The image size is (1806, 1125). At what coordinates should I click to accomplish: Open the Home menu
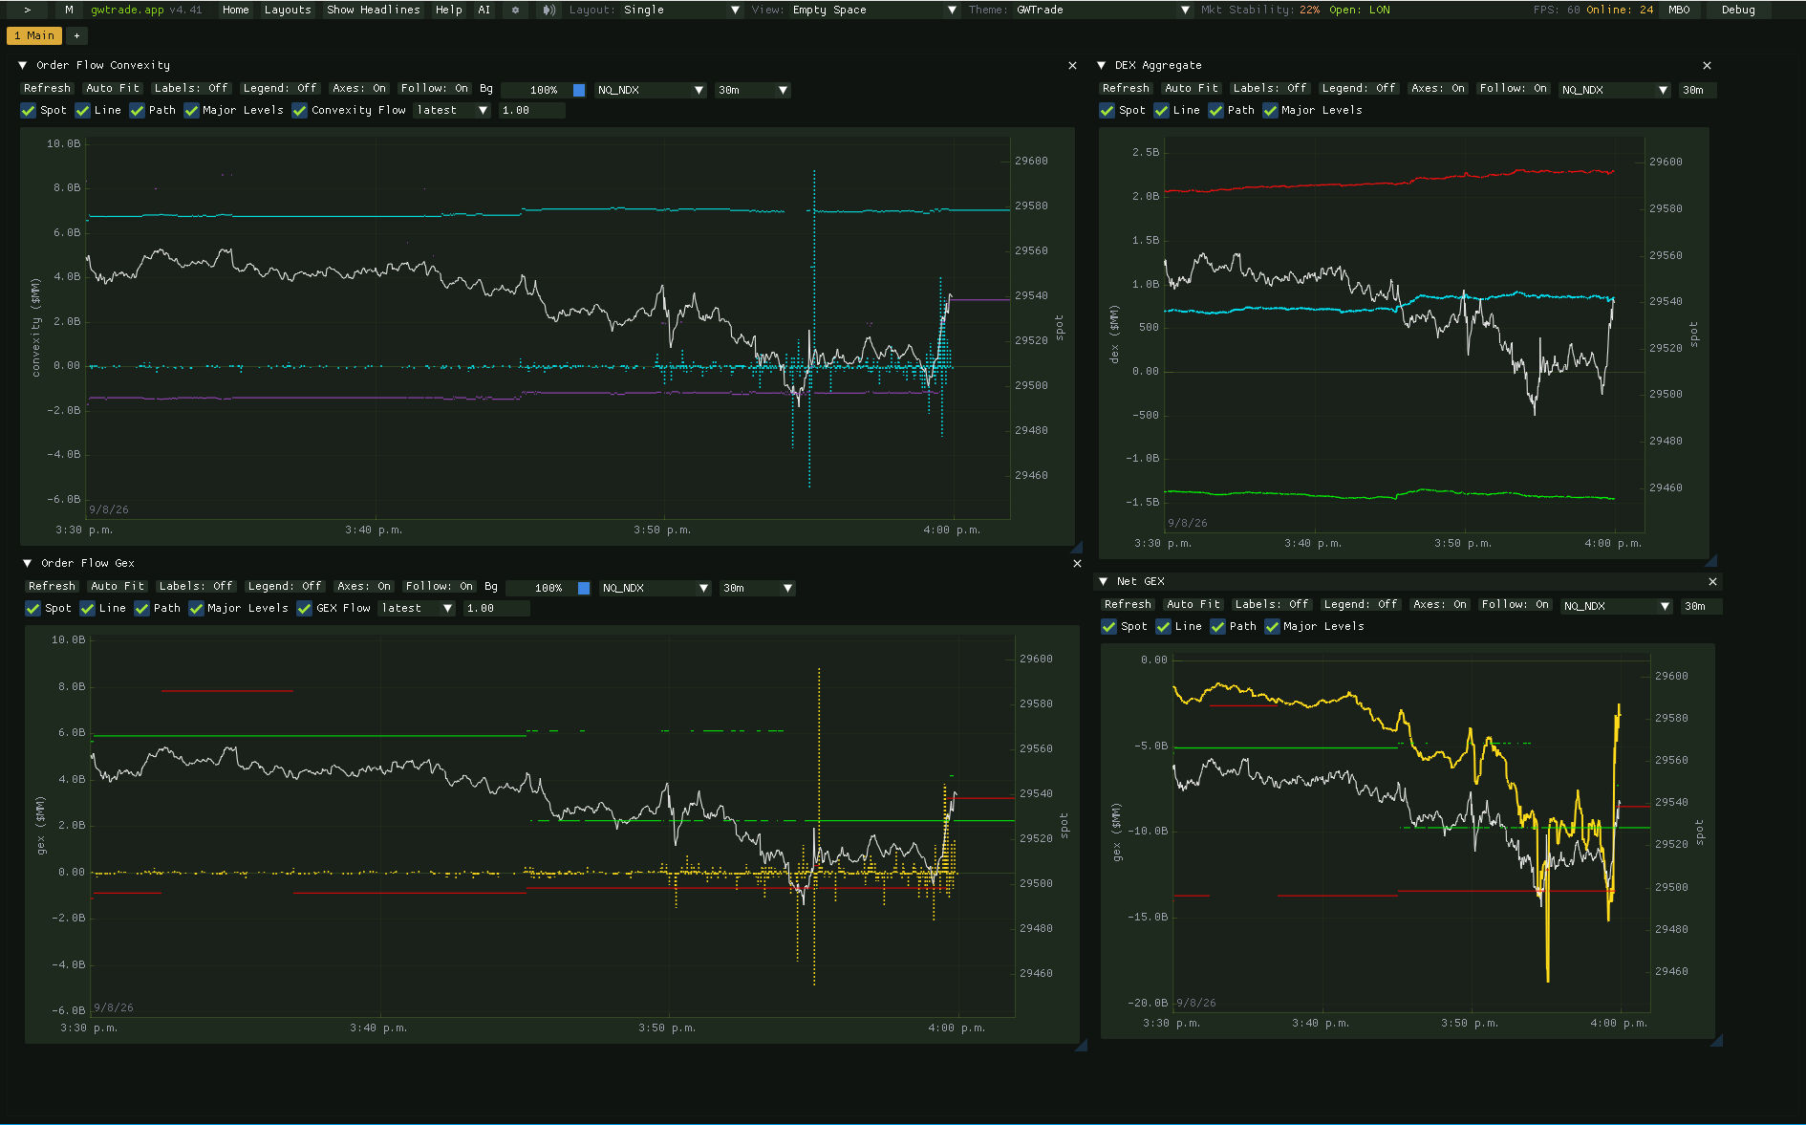pyautogui.click(x=236, y=10)
